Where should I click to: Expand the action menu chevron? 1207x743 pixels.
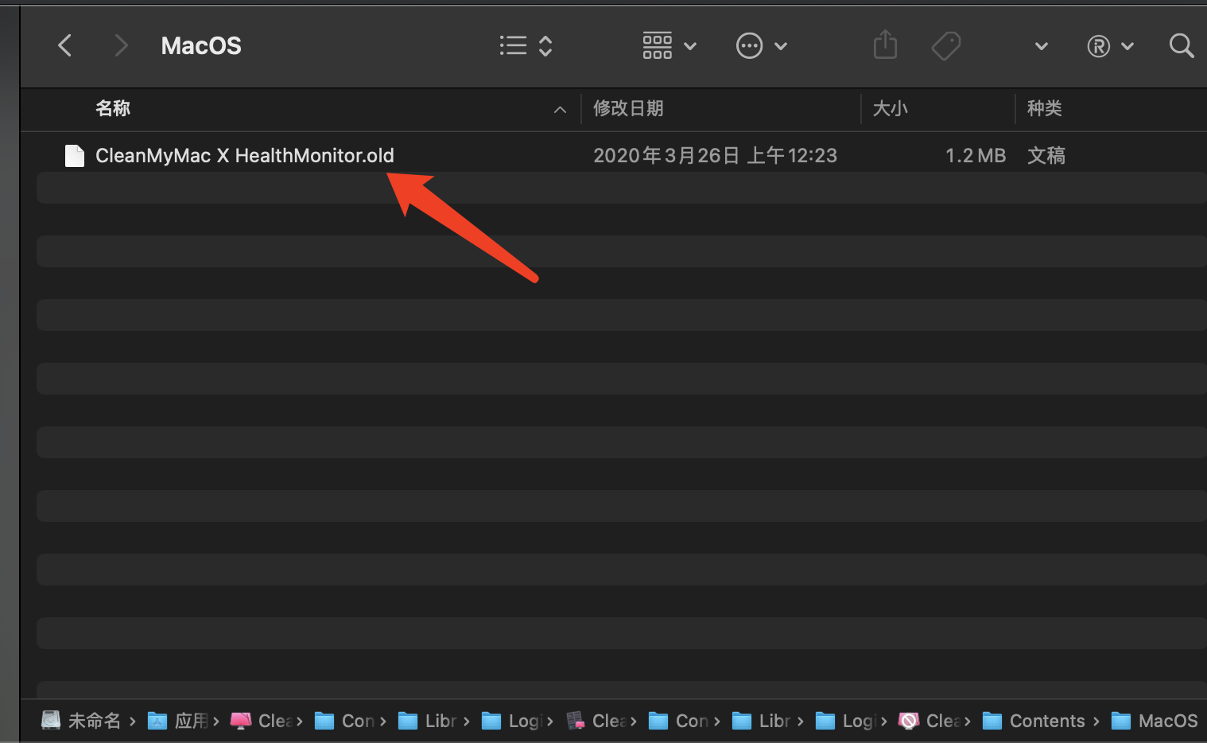781,46
